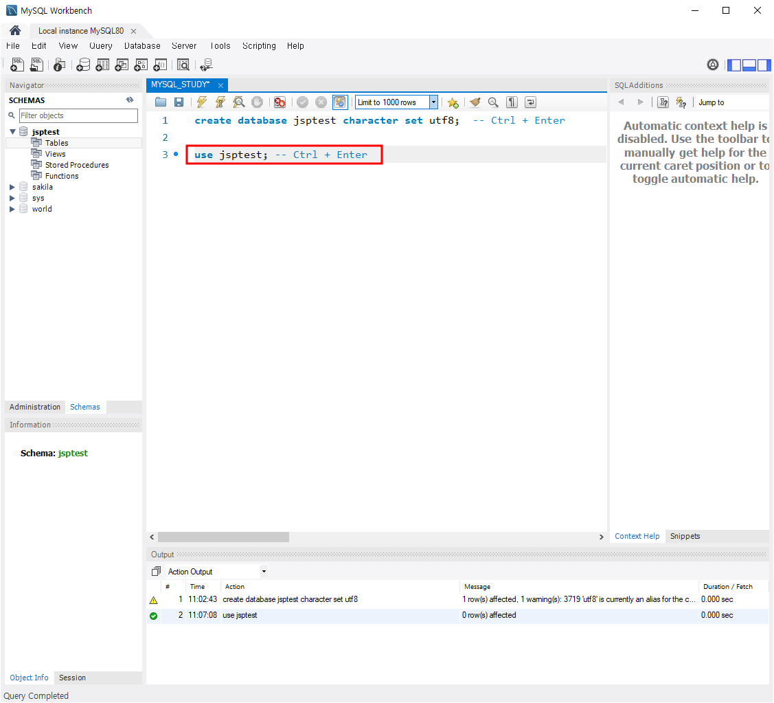
Task: Expand the sakila schema node
Action: (12, 187)
